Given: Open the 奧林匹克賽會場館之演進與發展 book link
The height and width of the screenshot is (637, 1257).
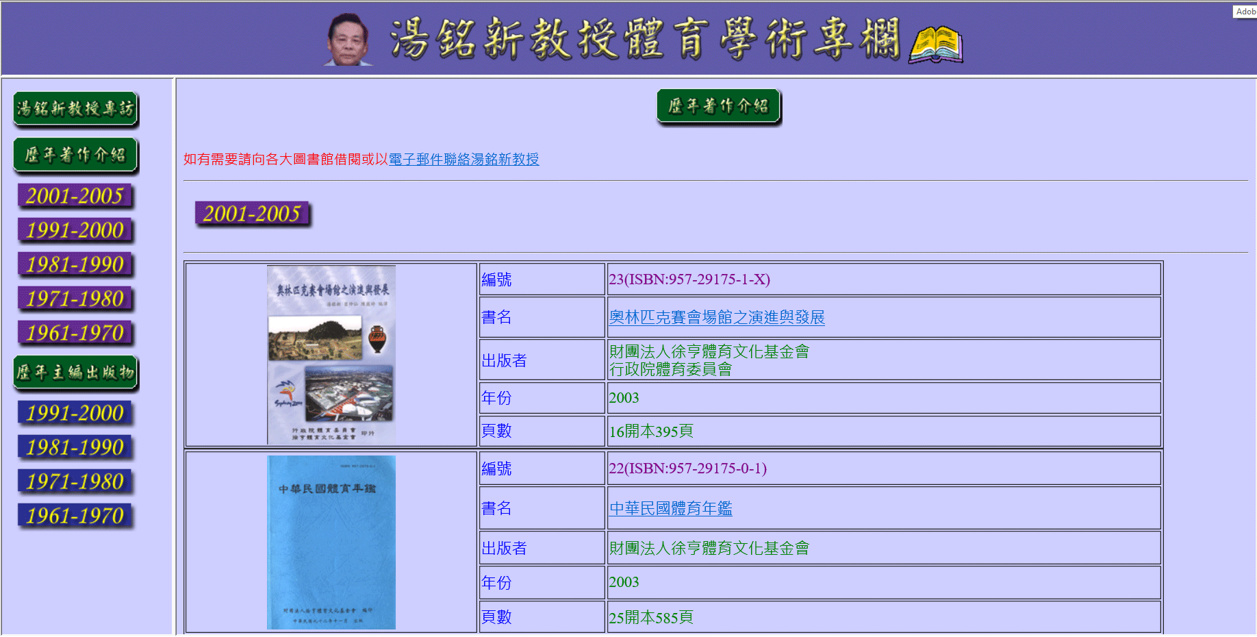Looking at the screenshot, I should (717, 318).
